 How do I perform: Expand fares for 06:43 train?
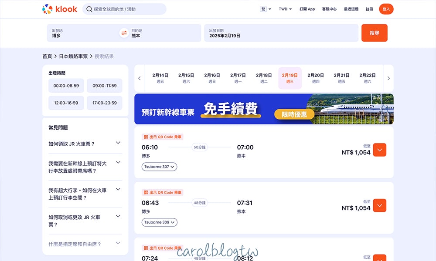click(x=380, y=205)
